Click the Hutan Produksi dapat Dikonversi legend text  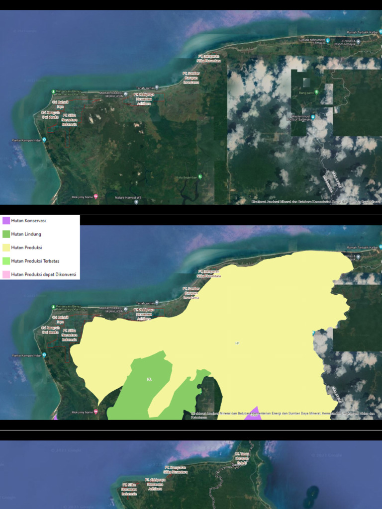[x=44, y=274]
